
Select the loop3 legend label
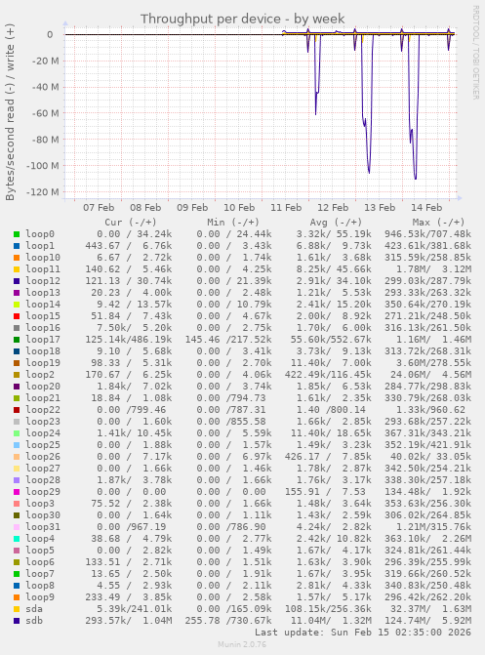pyautogui.click(x=40, y=504)
